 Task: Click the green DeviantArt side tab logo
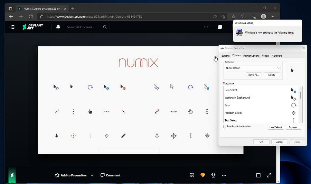pos(12,175)
